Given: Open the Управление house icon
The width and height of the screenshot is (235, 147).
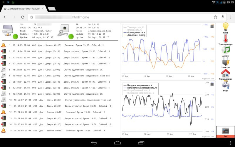Looking at the screenshot, I should coord(225,73).
